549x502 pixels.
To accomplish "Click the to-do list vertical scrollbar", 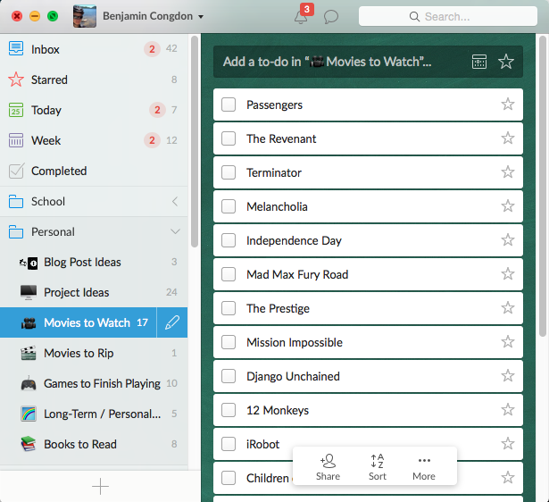I will (x=543, y=186).
